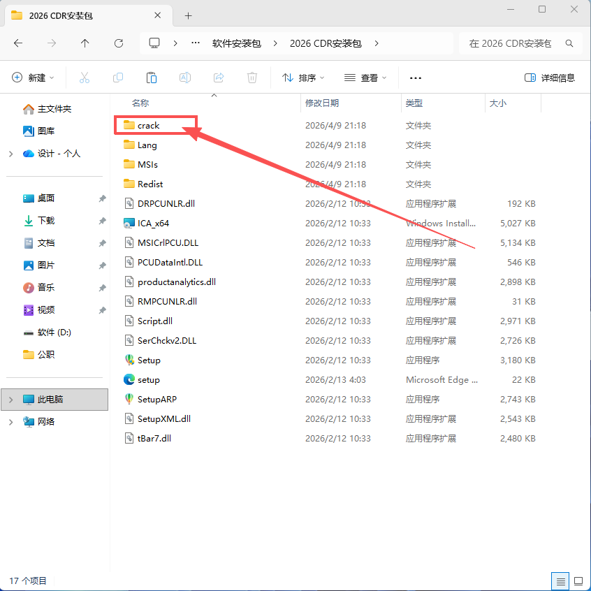Select the tBar7.dll file
591x591 pixels.
click(147, 438)
